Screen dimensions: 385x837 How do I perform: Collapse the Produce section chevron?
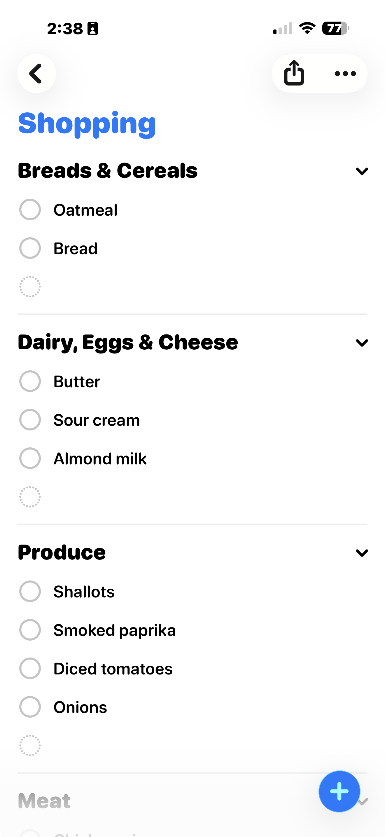point(362,552)
